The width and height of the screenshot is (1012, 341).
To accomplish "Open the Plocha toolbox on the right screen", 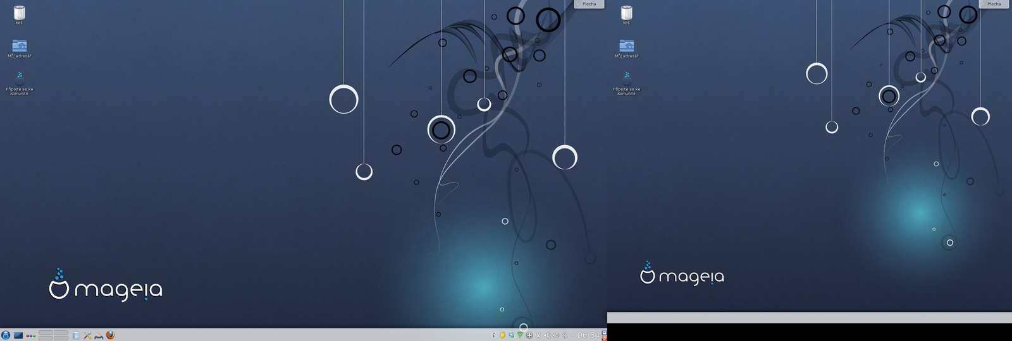I will (x=994, y=4).
